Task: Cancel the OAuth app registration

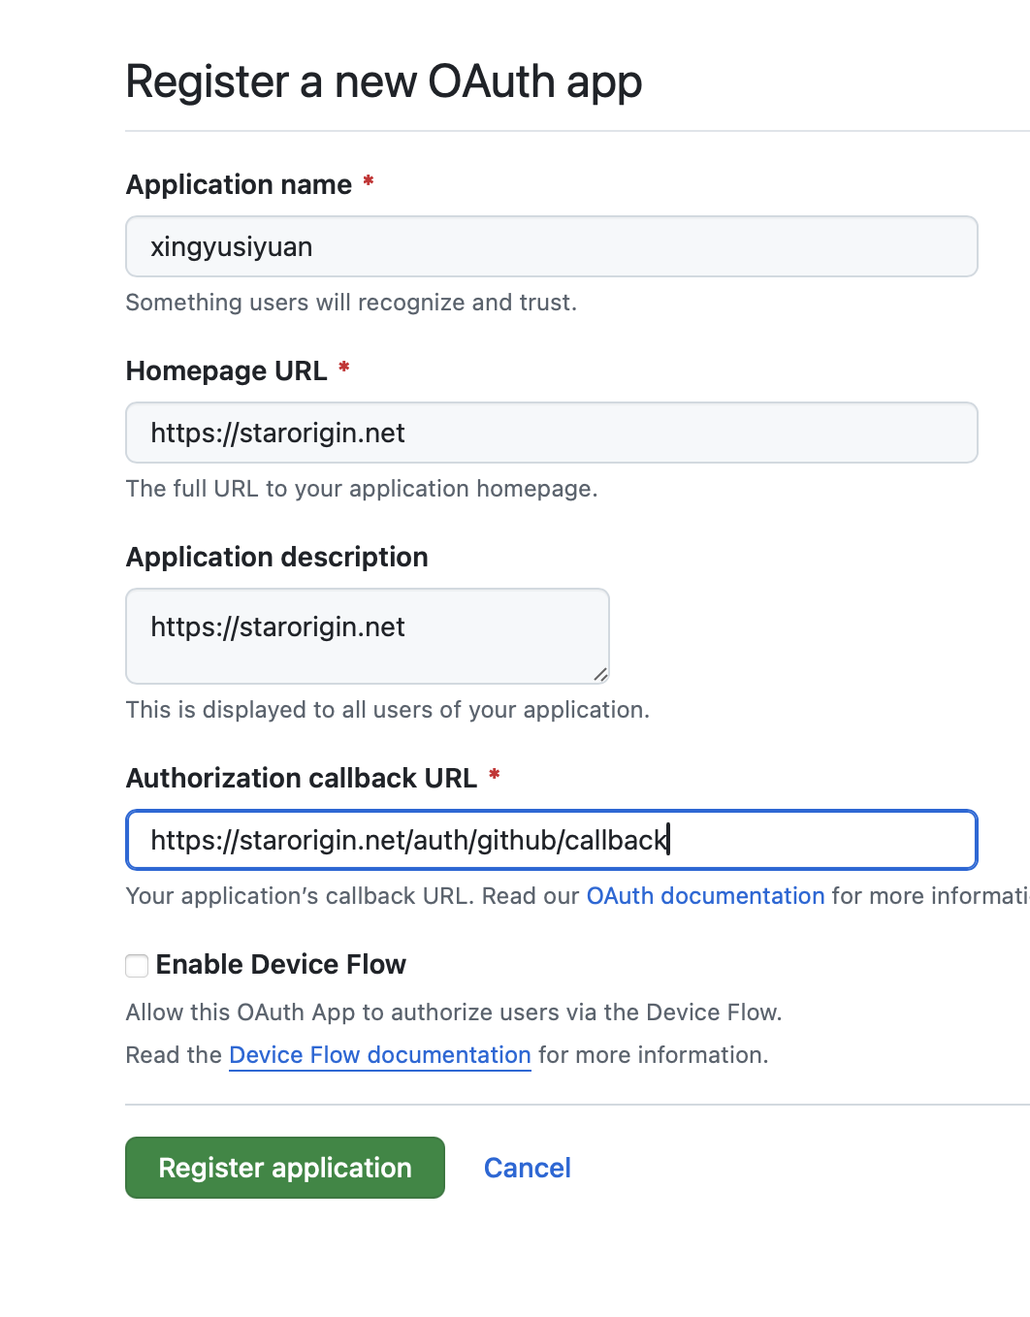Action: pos(527,1168)
